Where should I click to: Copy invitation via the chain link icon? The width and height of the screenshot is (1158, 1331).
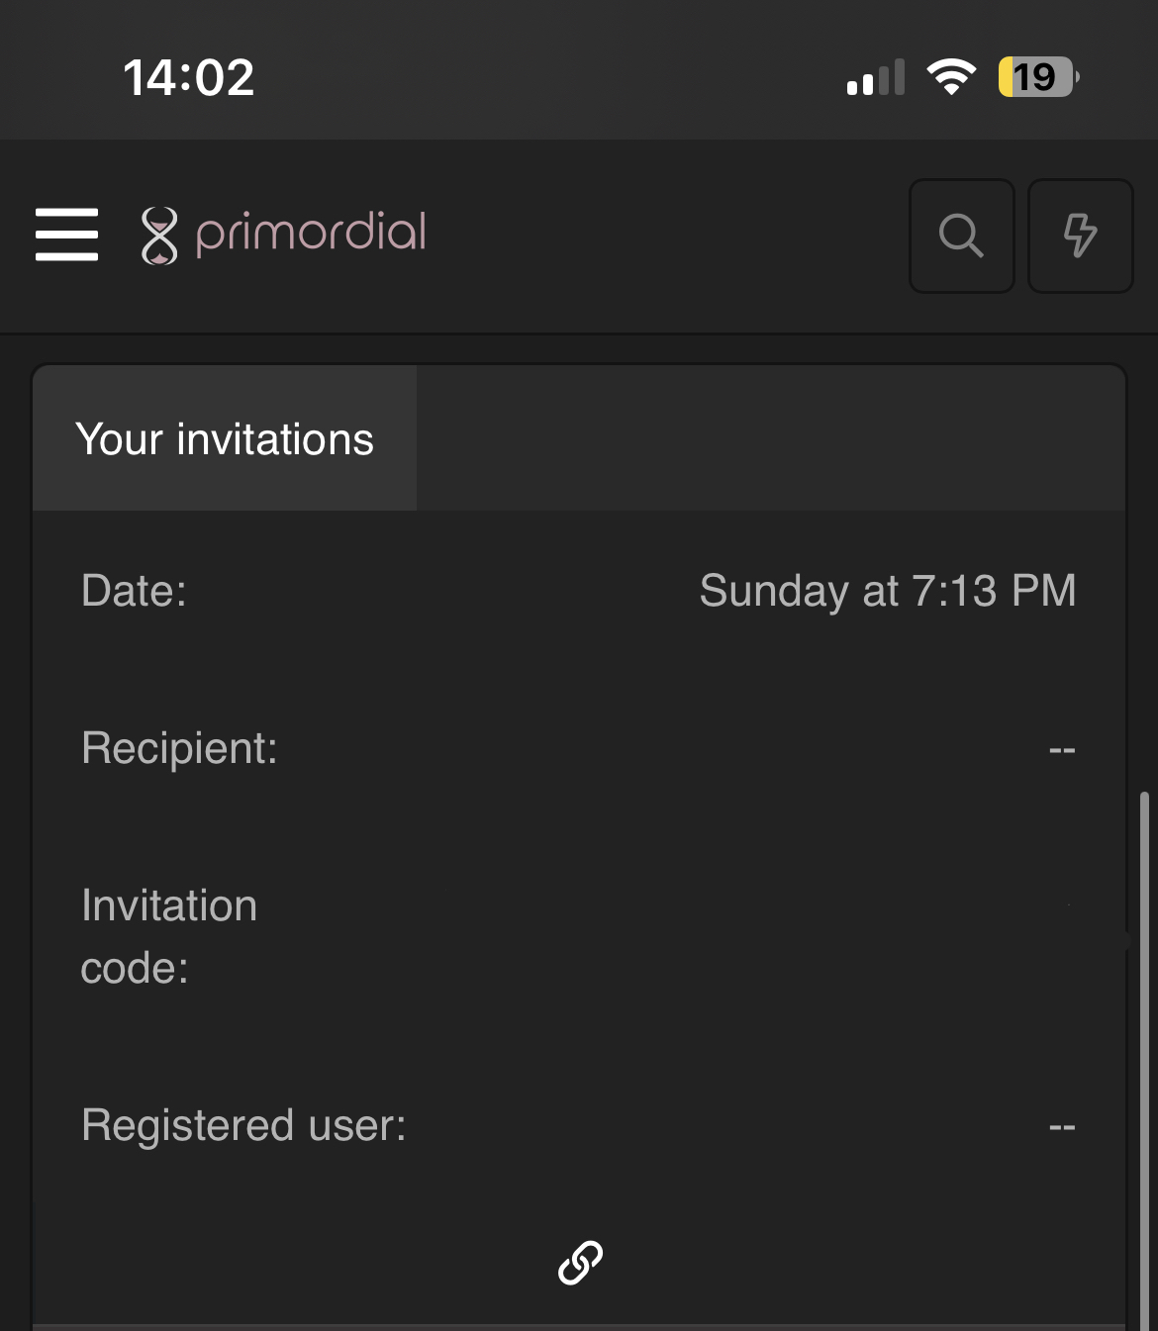tap(580, 1263)
